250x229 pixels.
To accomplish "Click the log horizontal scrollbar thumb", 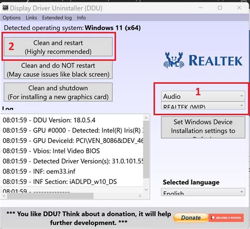I will click(x=50, y=196).
